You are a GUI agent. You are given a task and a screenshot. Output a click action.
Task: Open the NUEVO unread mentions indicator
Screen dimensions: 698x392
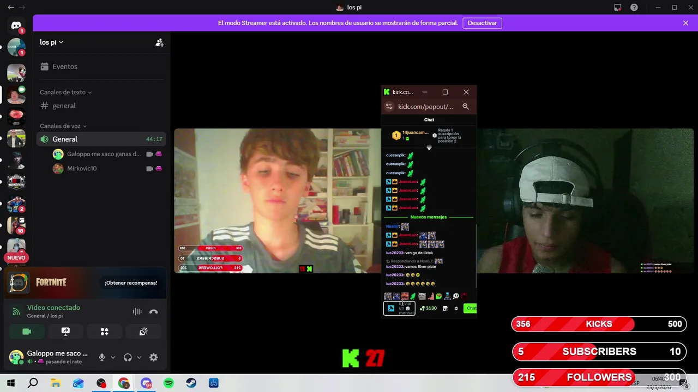16,258
